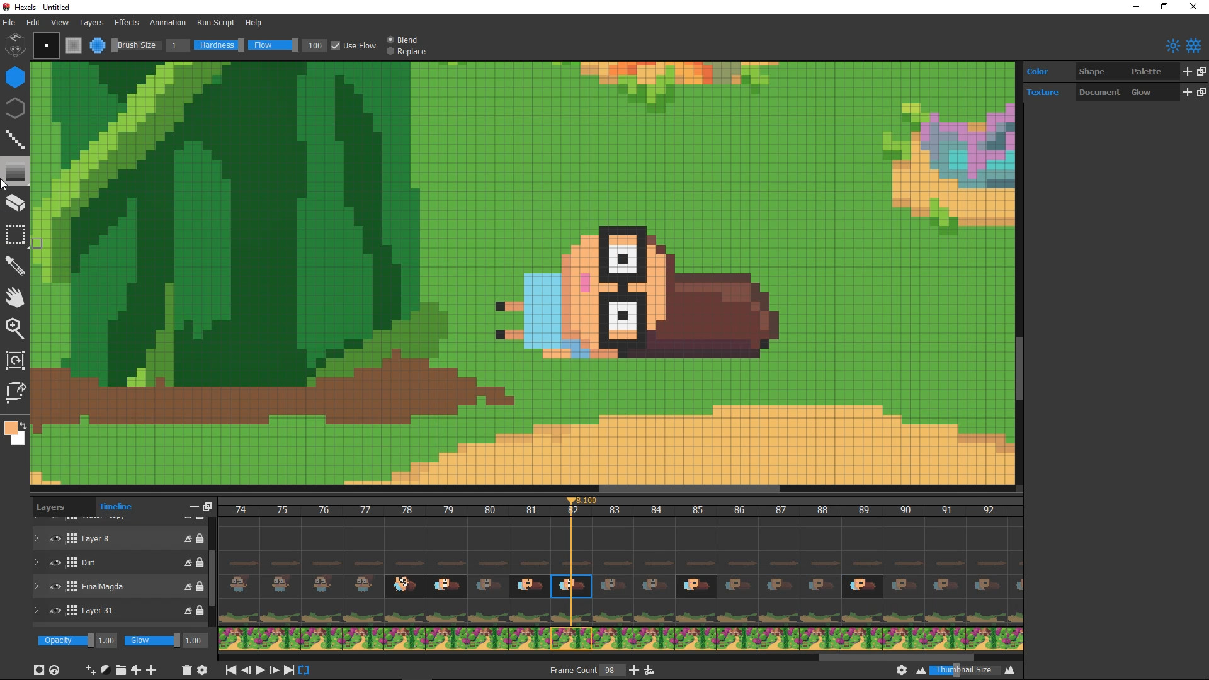
Task: Add new folder layer
Action: tap(120, 670)
